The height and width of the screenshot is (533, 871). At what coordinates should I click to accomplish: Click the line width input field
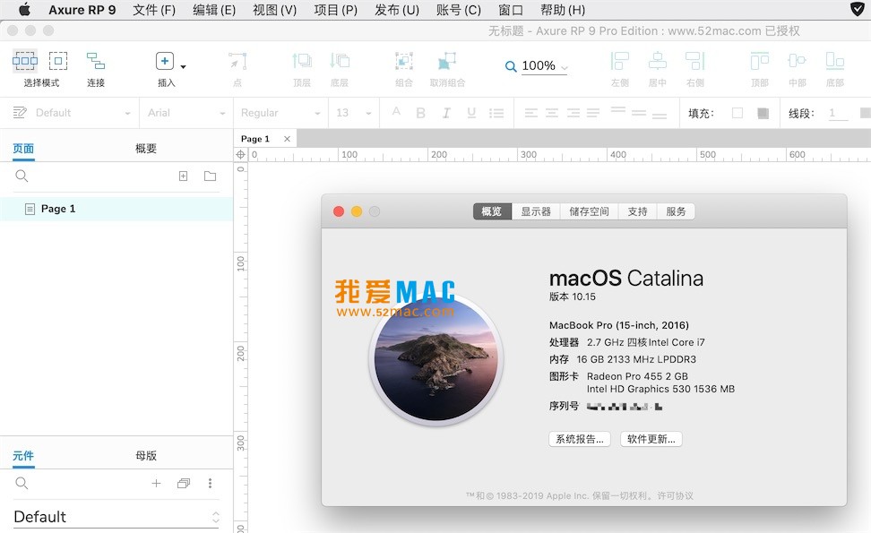point(837,113)
